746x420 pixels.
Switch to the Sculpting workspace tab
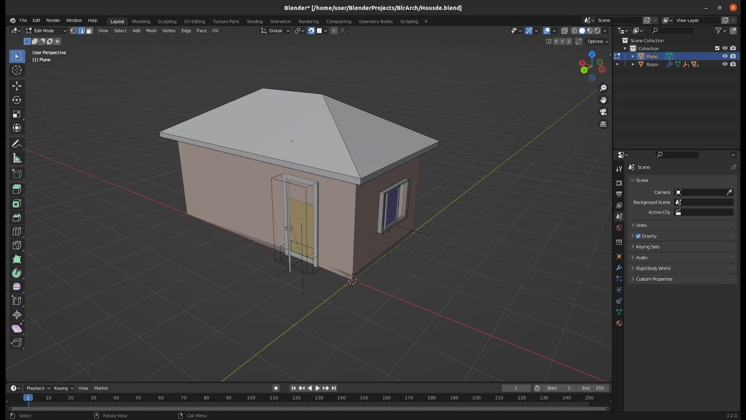(x=167, y=22)
